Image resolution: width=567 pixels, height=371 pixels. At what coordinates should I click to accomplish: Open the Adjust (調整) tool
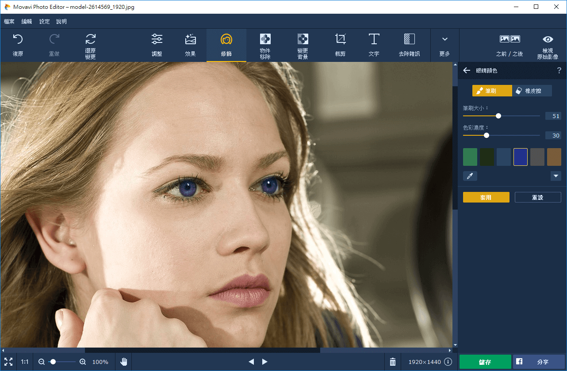[x=157, y=45]
